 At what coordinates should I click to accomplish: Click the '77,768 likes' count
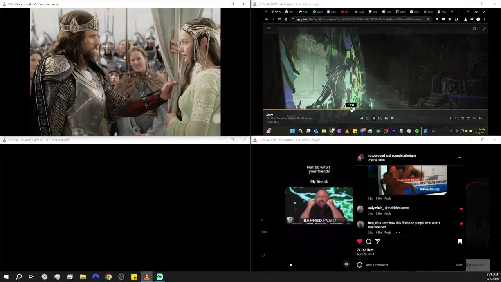(x=365, y=250)
